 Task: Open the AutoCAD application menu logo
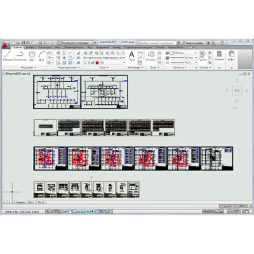6,44
